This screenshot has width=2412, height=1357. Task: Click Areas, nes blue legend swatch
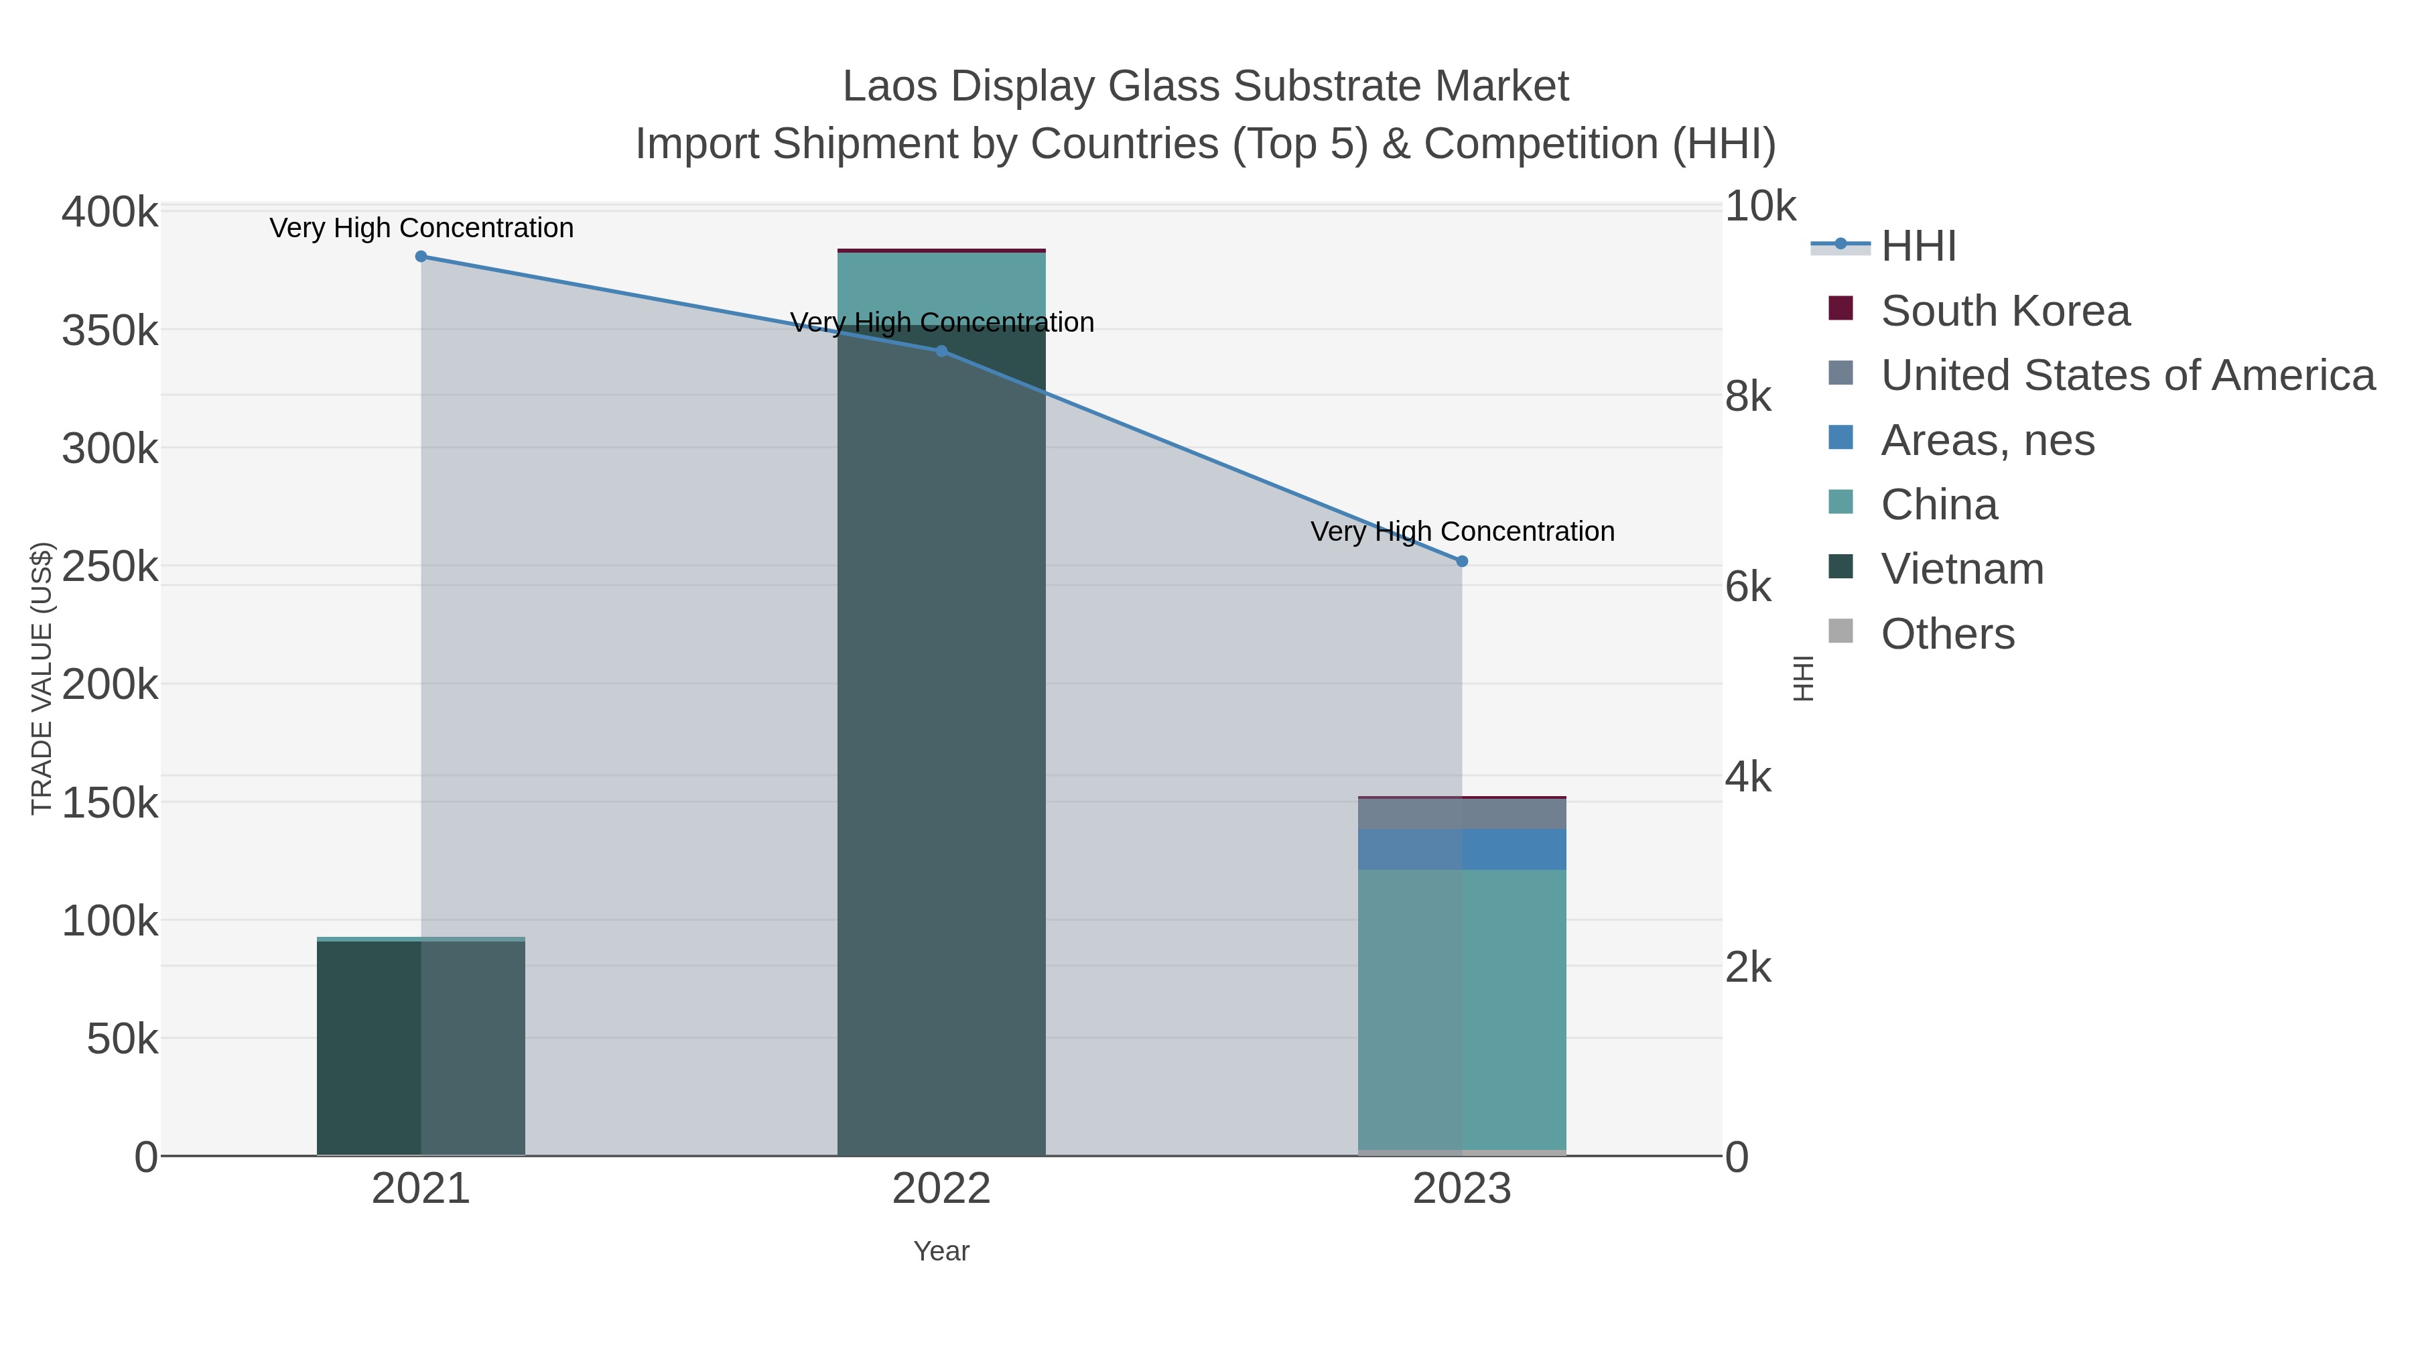tap(1841, 438)
